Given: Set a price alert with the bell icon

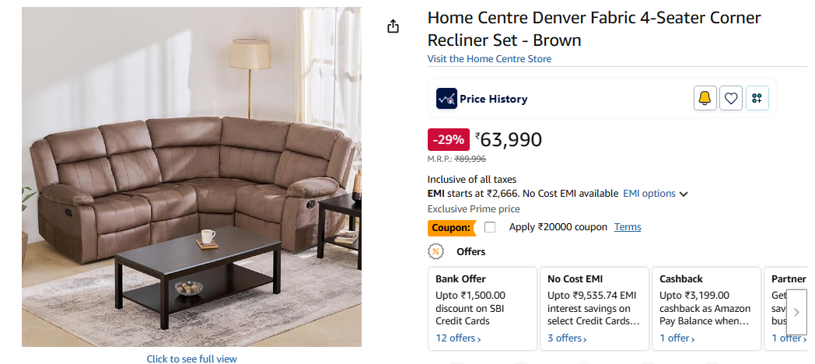Looking at the screenshot, I should point(705,98).
